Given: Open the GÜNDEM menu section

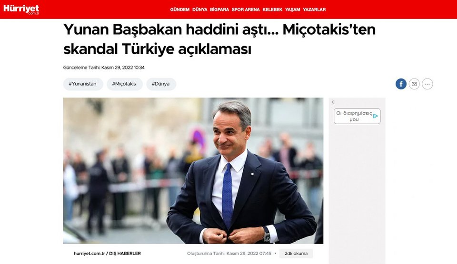Looking at the screenshot, I should click(180, 10).
